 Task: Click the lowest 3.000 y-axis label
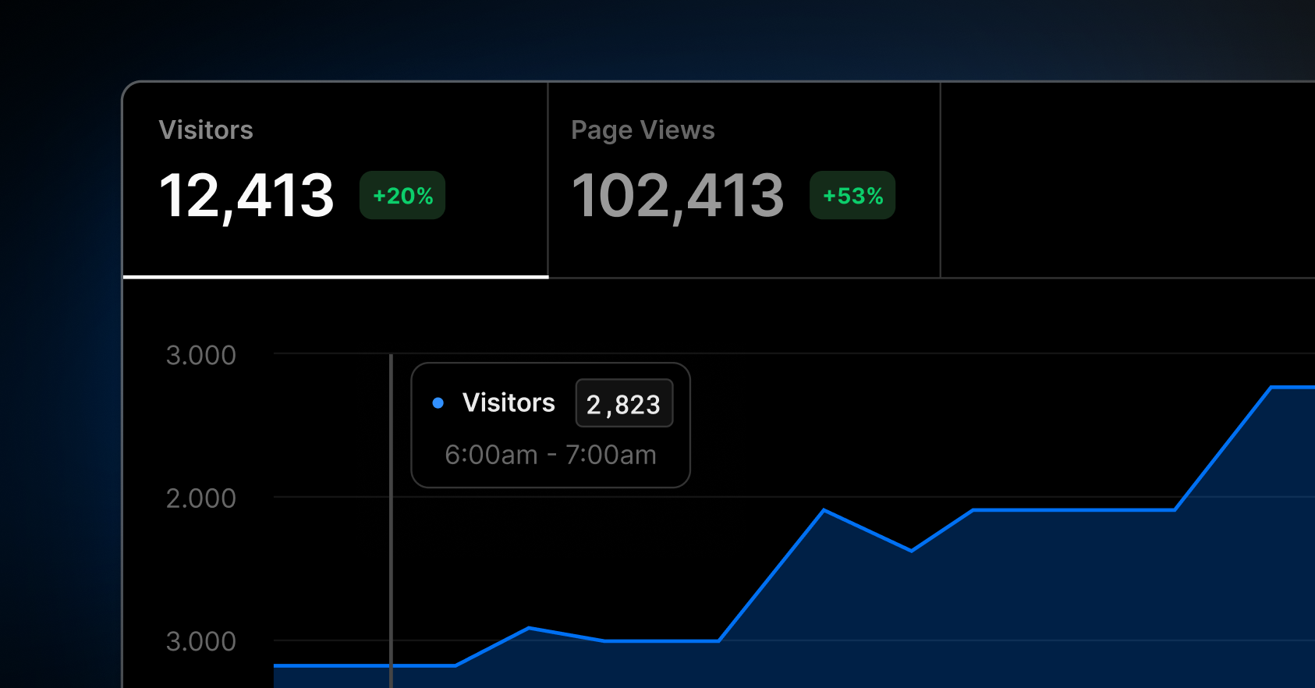201,642
